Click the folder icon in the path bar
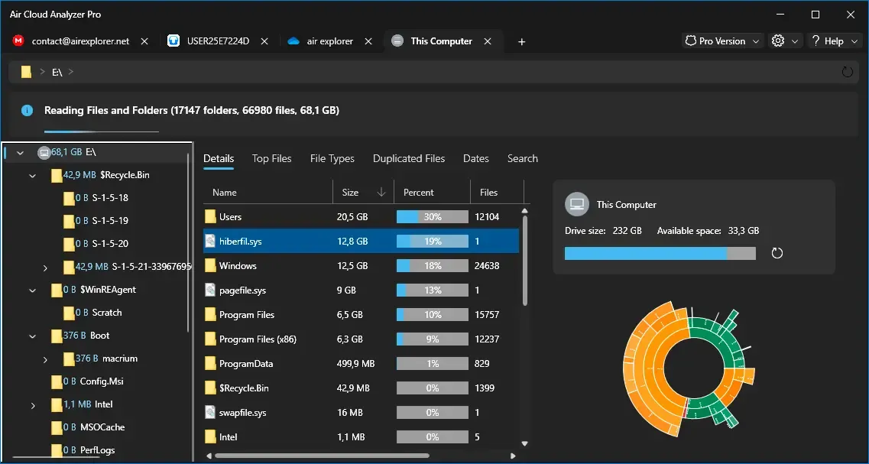Image resolution: width=869 pixels, height=464 pixels. [x=26, y=72]
